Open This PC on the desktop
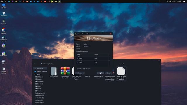The width and height of the screenshot is (187, 105). pyautogui.click(x=4, y=6)
